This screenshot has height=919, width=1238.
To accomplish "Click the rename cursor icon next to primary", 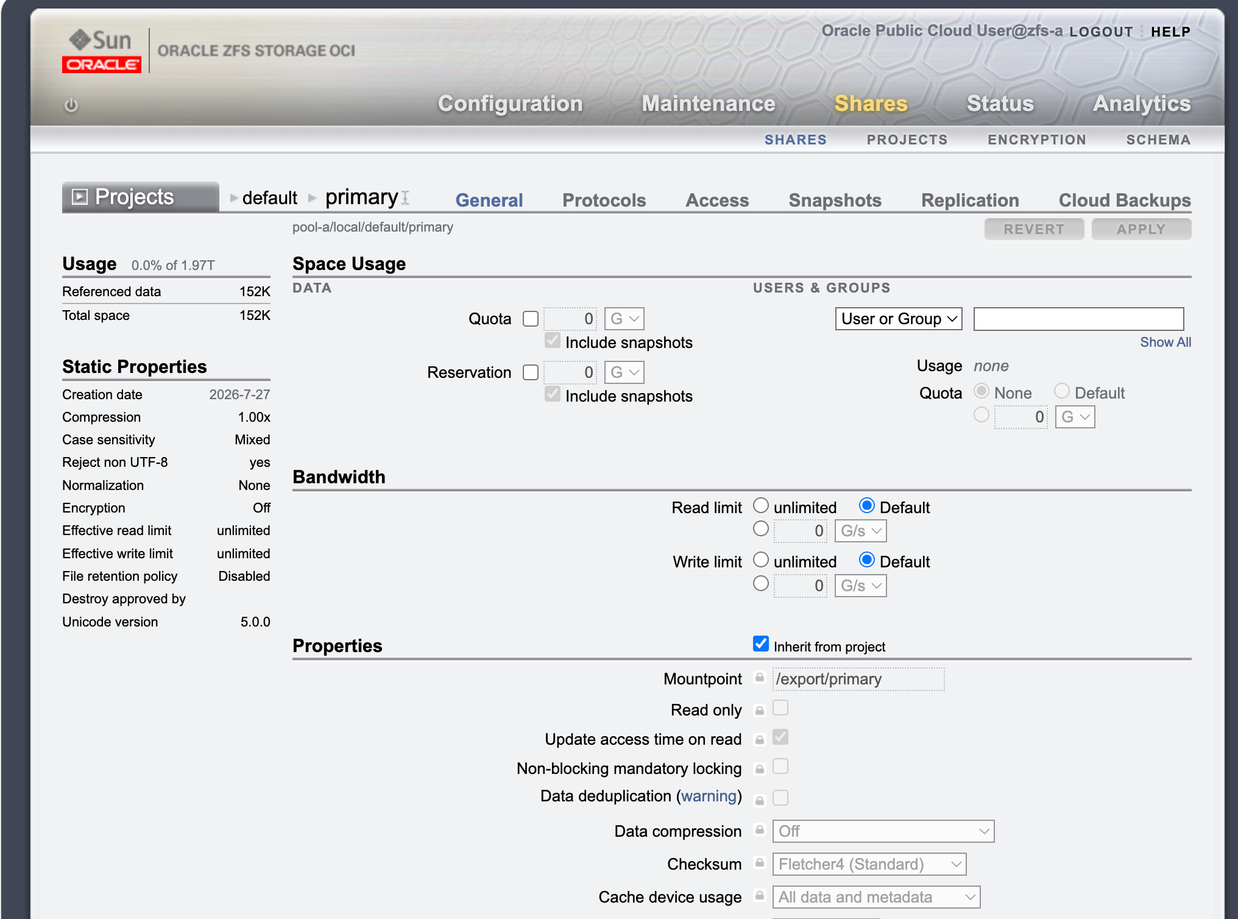I will [x=405, y=197].
